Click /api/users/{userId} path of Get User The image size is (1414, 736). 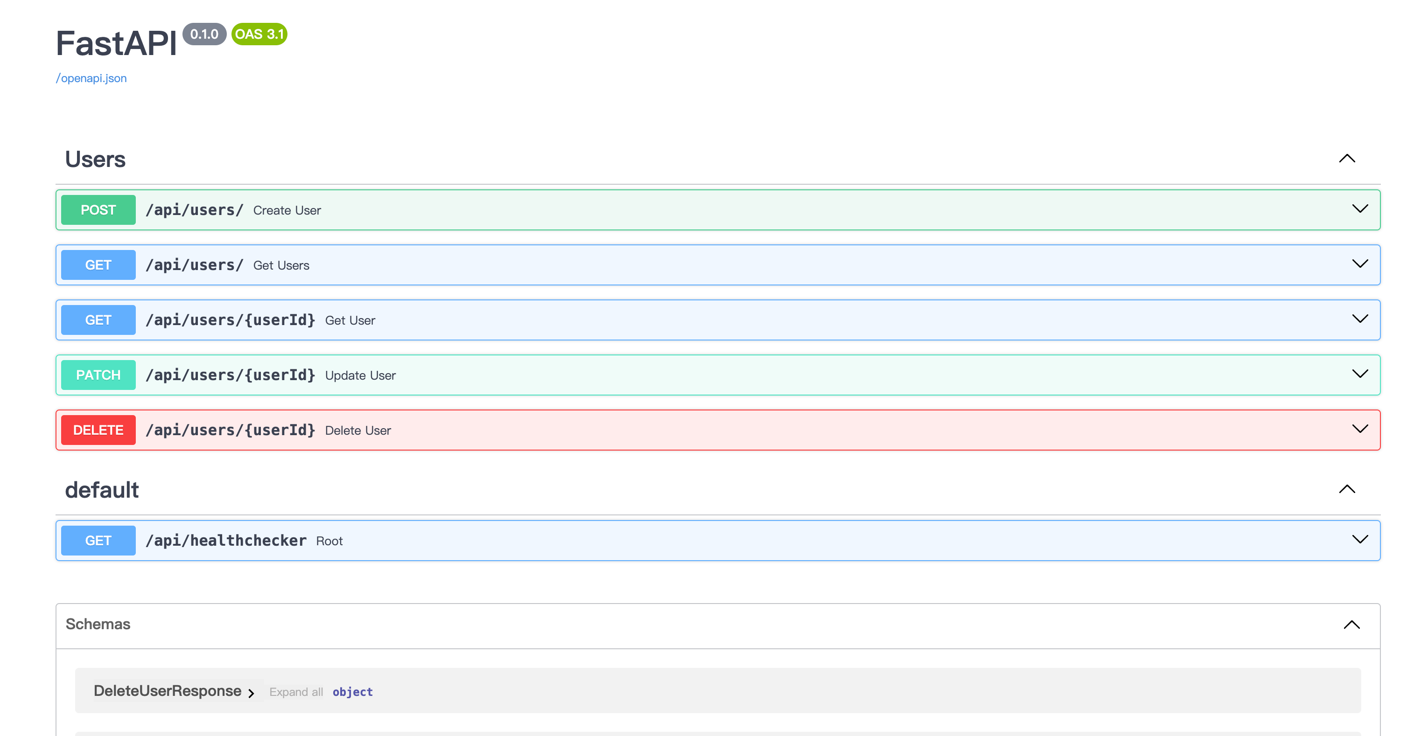pyautogui.click(x=231, y=320)
